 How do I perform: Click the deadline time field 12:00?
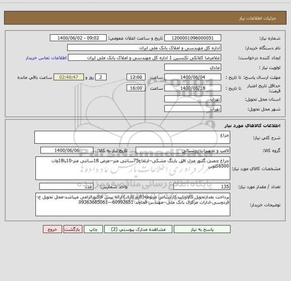136,77
